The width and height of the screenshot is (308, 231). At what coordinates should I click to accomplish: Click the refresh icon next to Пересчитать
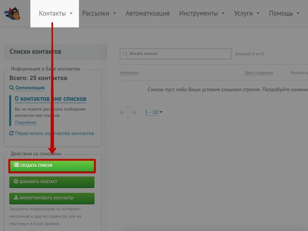point(11,133)
